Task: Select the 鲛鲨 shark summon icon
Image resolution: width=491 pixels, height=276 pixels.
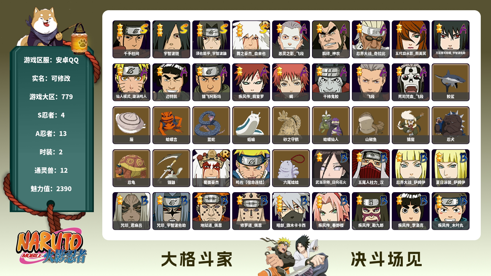Action: (451, 82)
